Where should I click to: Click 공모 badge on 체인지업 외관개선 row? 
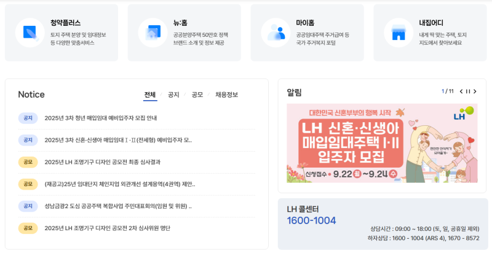tap(28, 184)
